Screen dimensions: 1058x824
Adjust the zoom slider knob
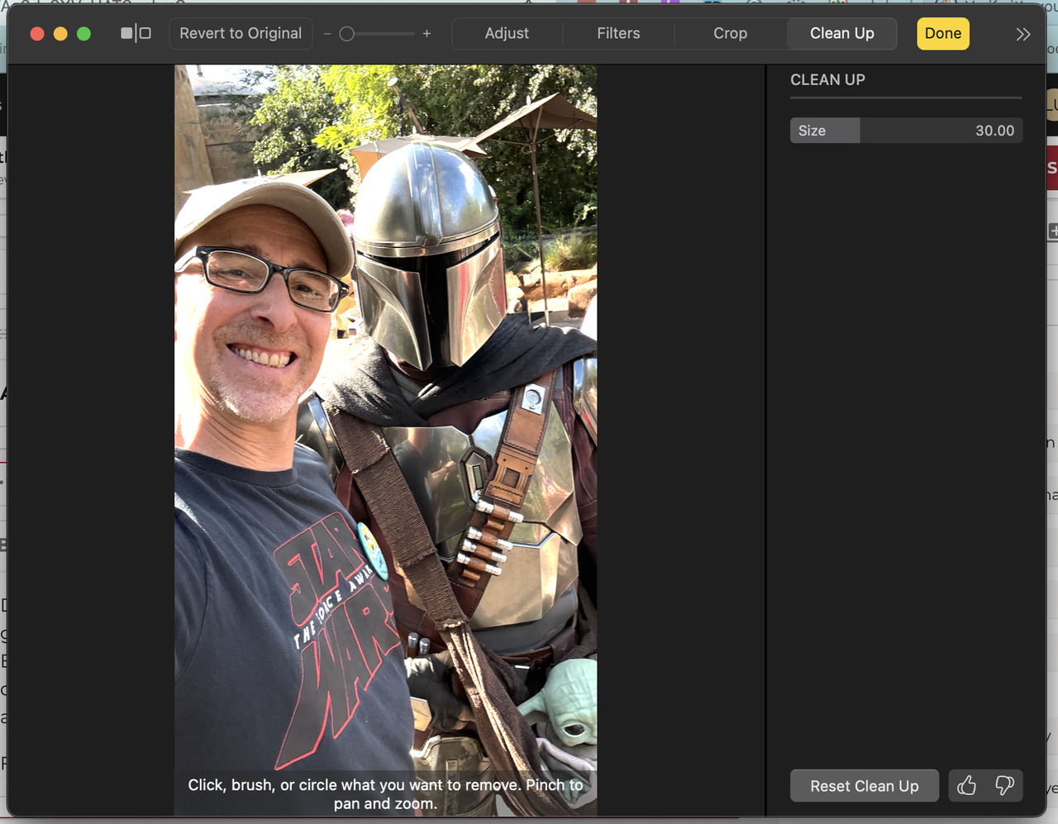coord(347,34)
